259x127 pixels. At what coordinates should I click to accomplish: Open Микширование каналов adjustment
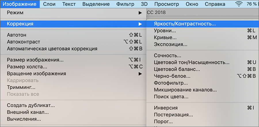[x=203, y=90]
